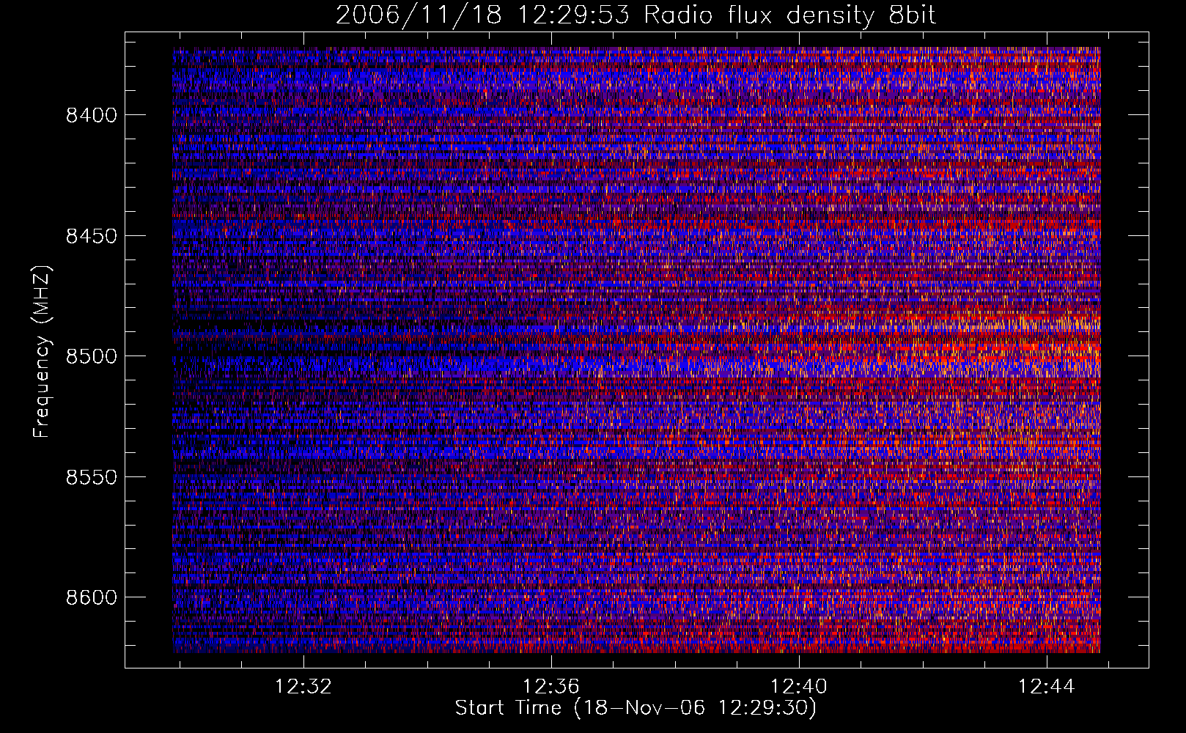Click the 12:44 time tick label

(1046, 686)
